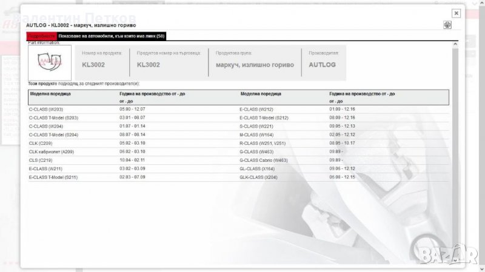This screenshot has width=485, height=272.
Task: Click the left Моделна поредица column header
Action: [50, 94]
